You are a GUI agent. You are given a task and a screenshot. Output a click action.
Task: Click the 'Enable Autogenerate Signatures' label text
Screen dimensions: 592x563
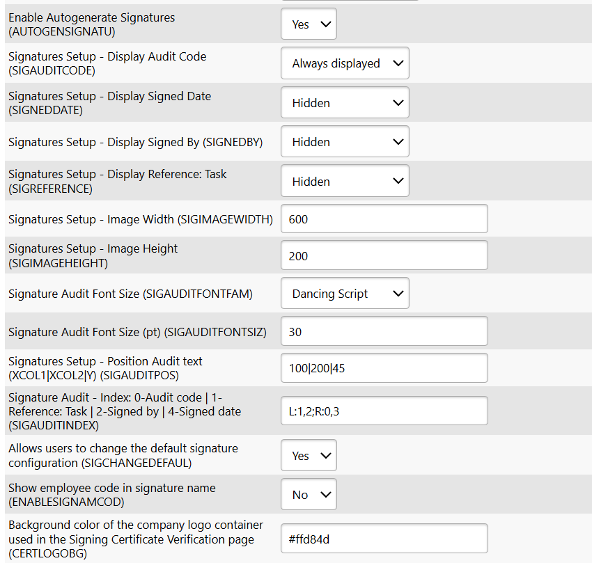91,17
